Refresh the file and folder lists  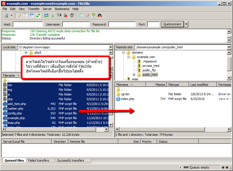tap(46, 15)
